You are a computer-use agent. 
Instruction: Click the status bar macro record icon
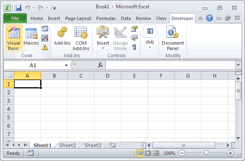(x=31, y=153)
